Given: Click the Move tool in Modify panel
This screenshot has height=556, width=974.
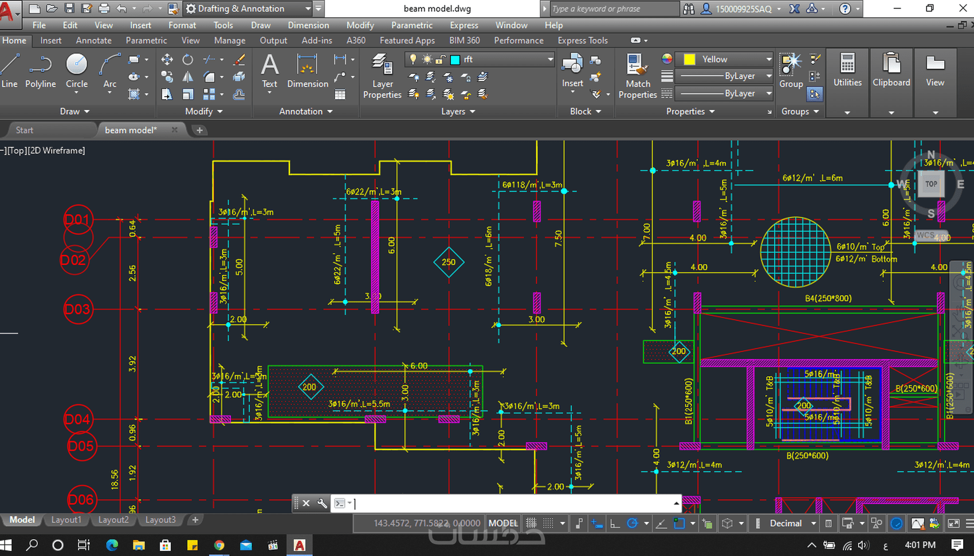Looking at the screenshot, I should 167,60.
